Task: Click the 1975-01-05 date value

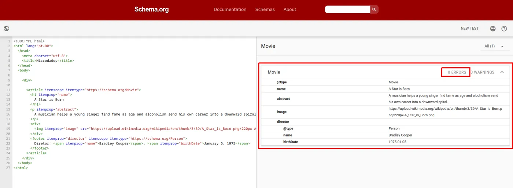Action: coord(397,142)
